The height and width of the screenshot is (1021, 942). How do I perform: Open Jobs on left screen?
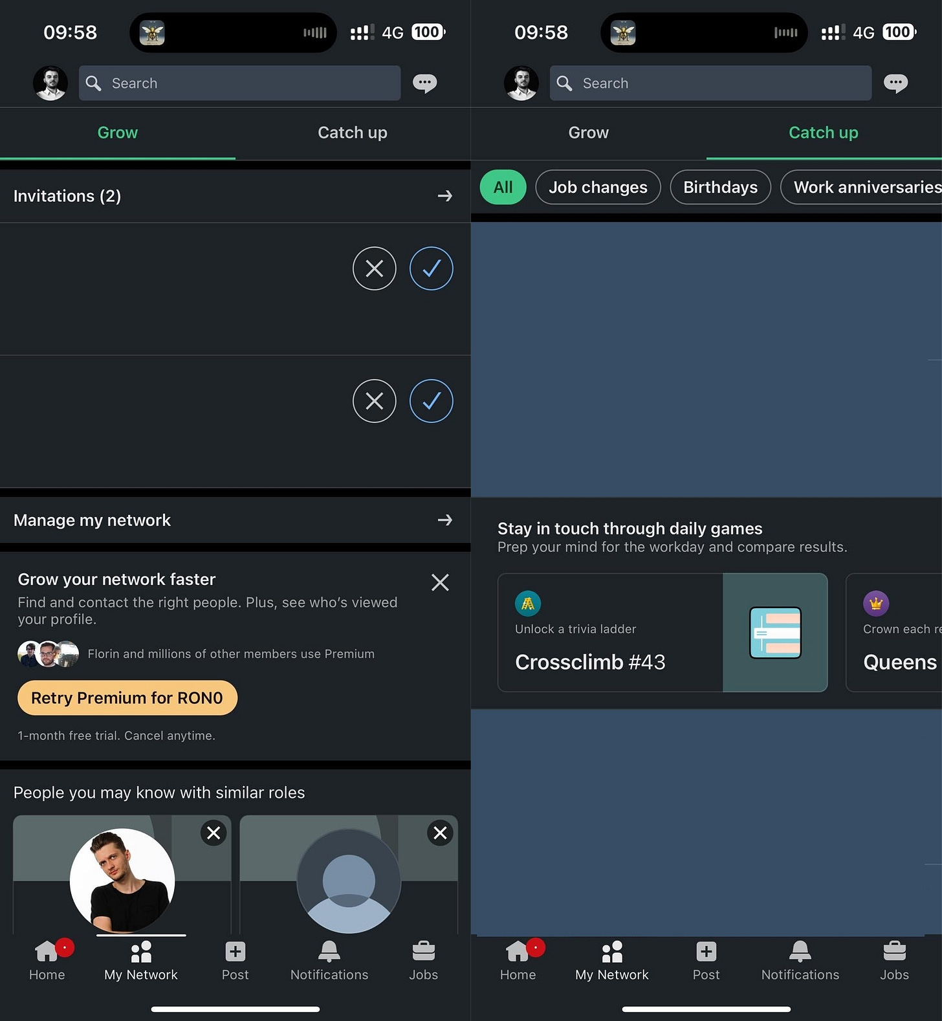pos(423,961)
